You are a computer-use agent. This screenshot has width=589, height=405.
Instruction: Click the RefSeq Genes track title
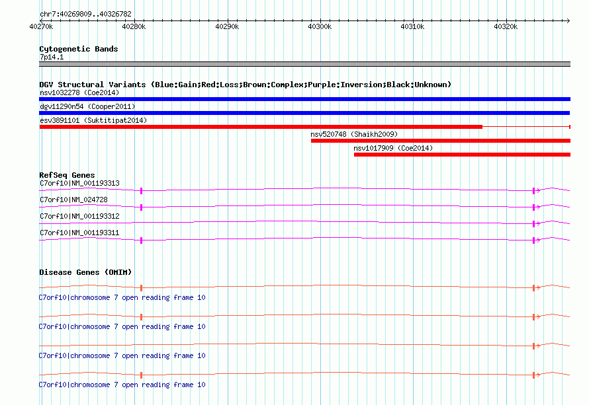[67, 175]
